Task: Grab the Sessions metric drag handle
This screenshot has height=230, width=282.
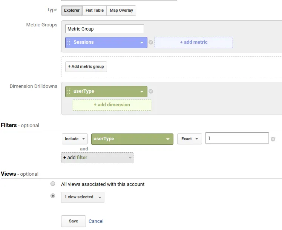Action: pos(69,42)
